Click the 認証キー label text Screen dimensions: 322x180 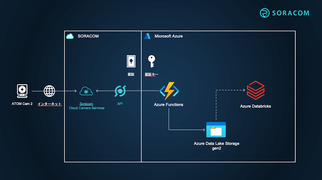(152, 74)
